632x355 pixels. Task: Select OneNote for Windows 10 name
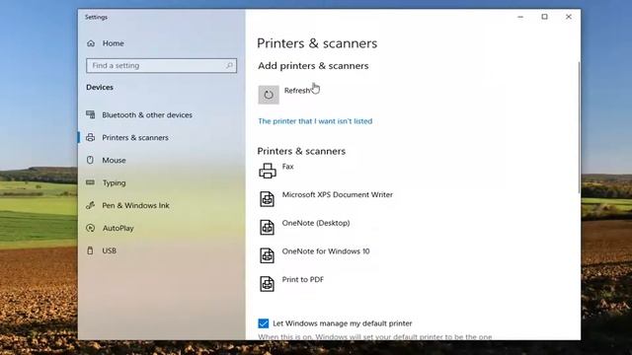pos(326,251)
